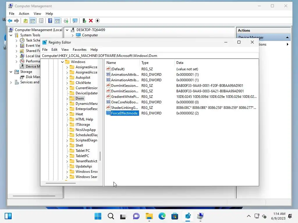
Task: Open Favorites menu in Registry Editor
Action: [79, 50]
